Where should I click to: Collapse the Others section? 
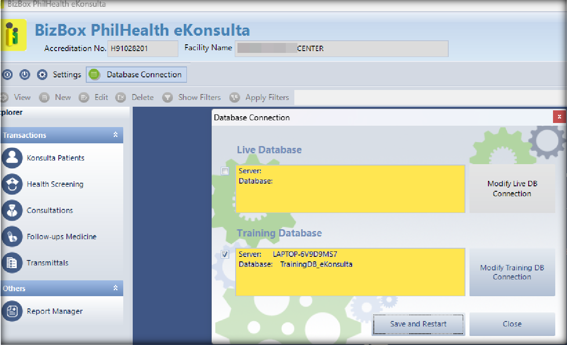116,288
